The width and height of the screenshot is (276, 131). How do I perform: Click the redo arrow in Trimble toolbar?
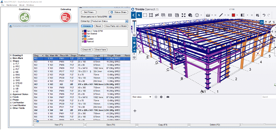pyautogui.click(x=269, y=15)
